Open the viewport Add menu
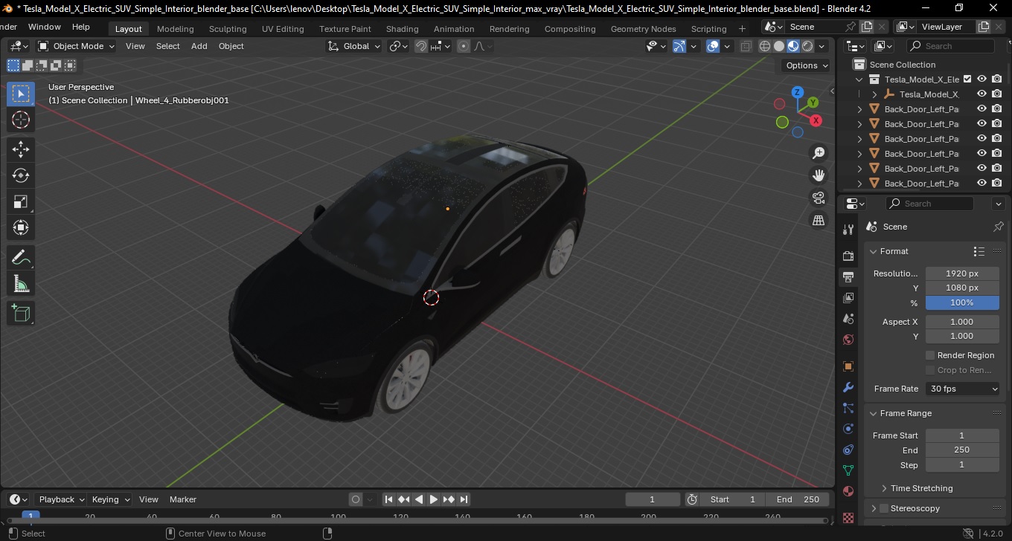The height and width of the screenshot is (541, 1012). (x=199, y=46)
